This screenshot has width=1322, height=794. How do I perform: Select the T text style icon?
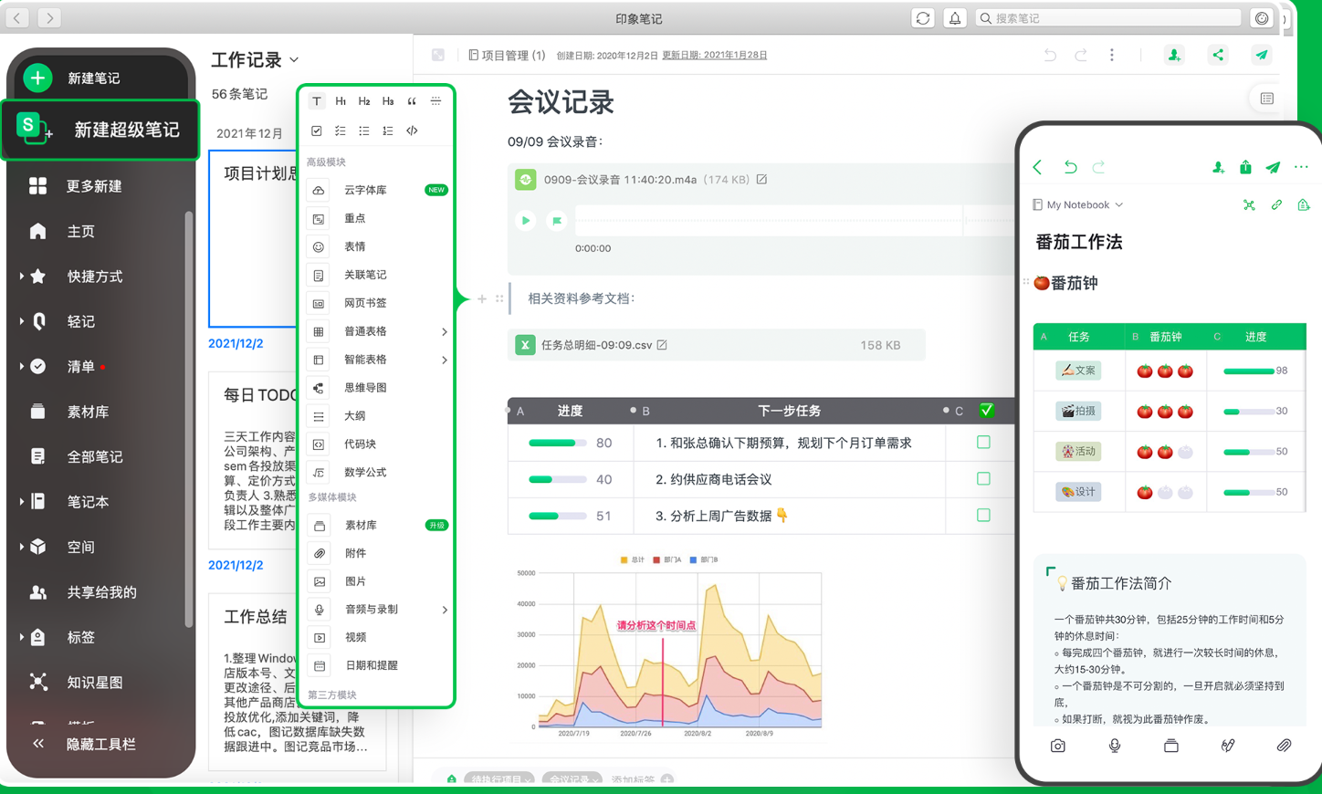point(317,101)
